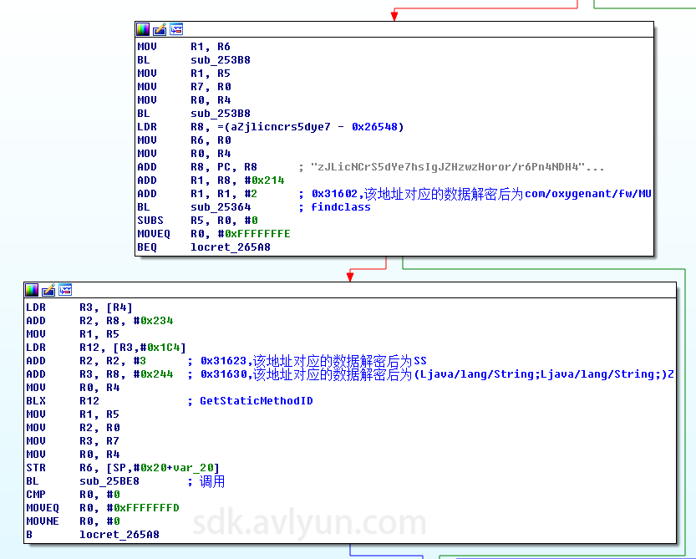The image size is (696, 559).
Task: Click the zJLicNCrS5dYe7 string comment
Action: [457, 167]
